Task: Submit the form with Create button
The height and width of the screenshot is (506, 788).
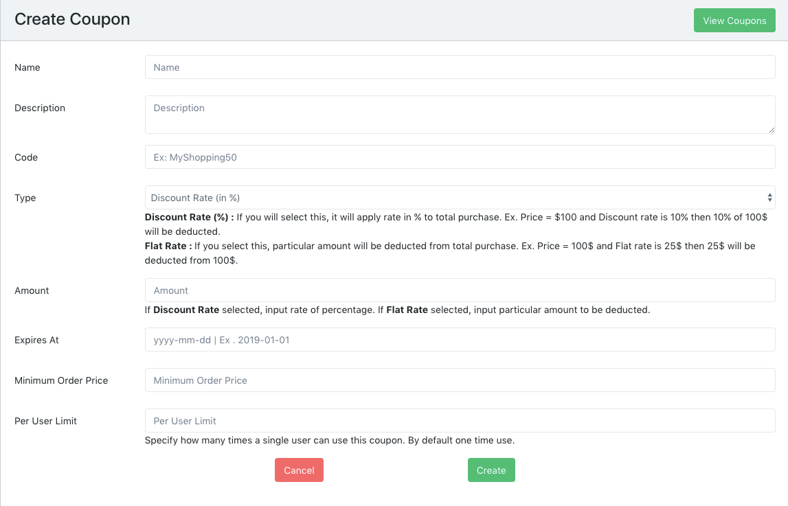Action: click(491, 470)
